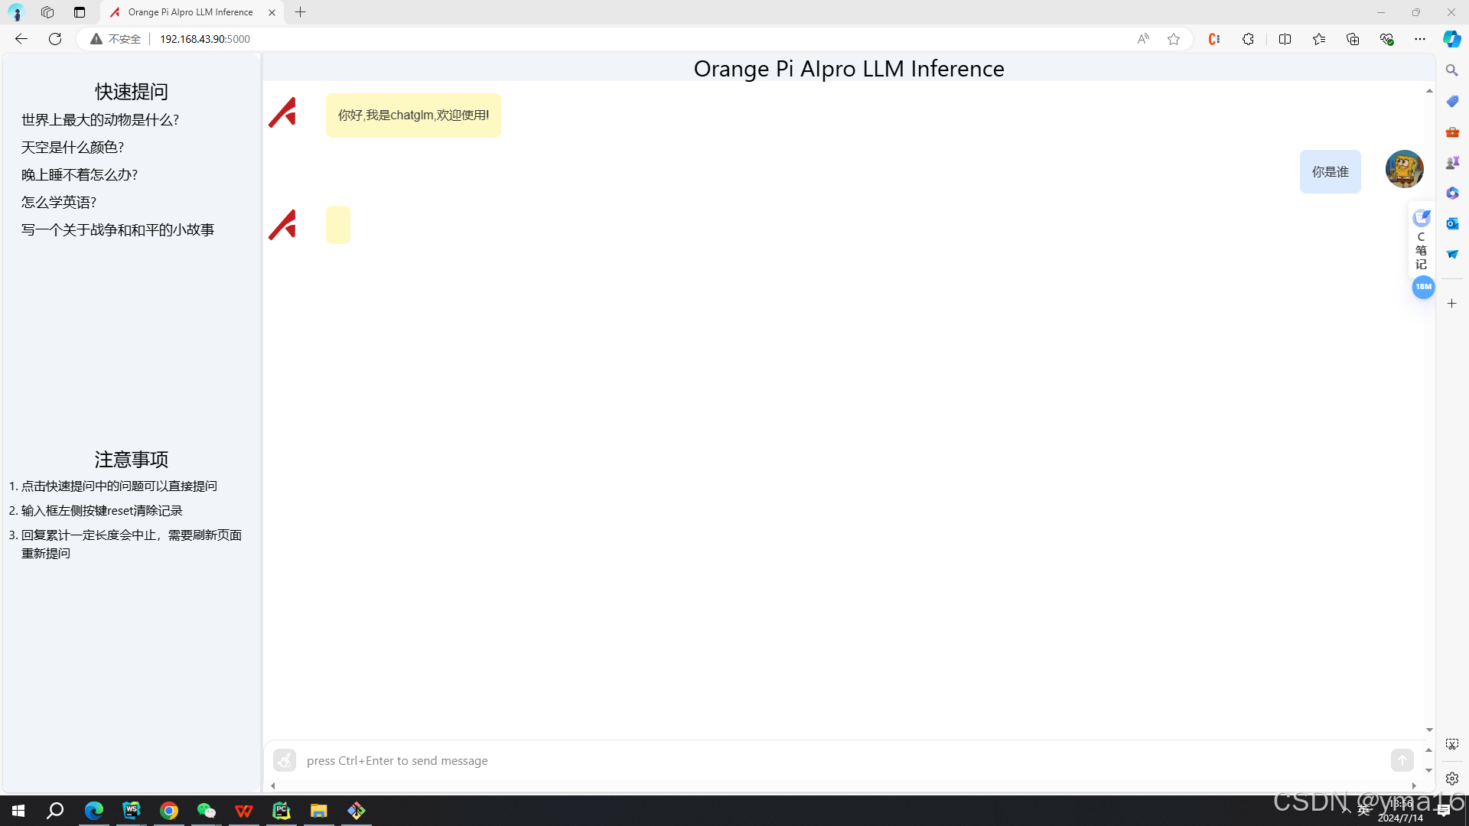Ask '怎么学英语?' quick question
1469x826 pixels.
pos(59,202)
